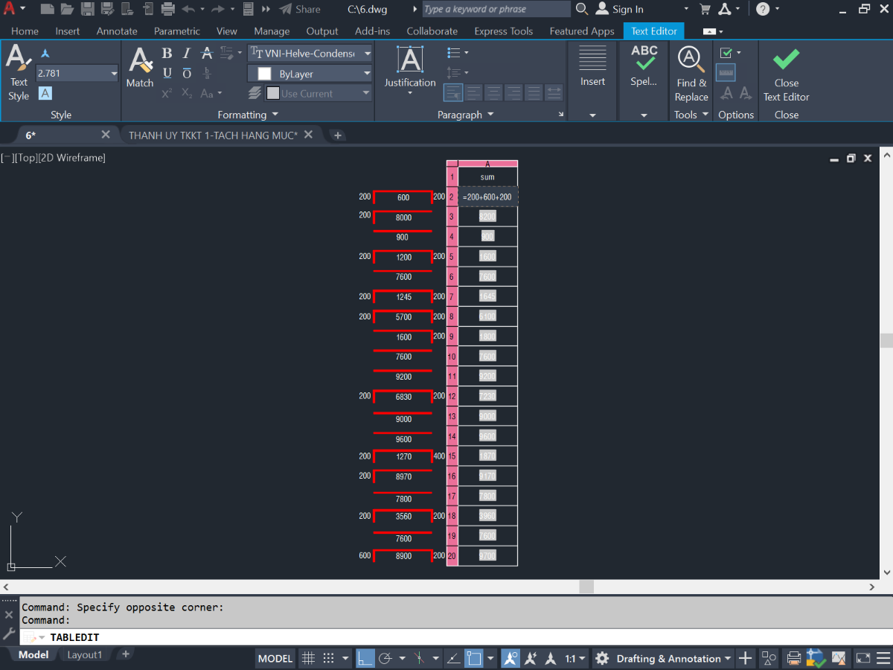
Task: Toggle the ruler in Options panel
Action: (726, 72)
